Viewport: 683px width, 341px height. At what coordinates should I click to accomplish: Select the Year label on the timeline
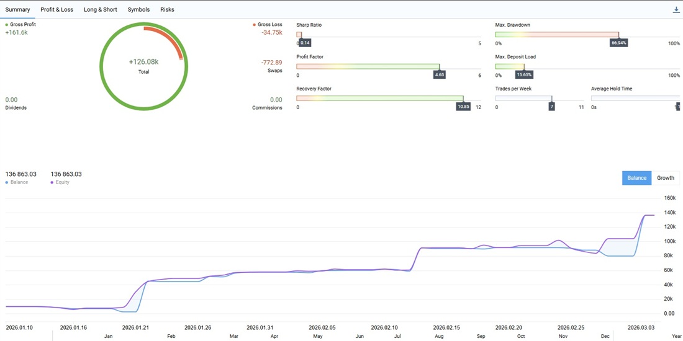(676, 336)
